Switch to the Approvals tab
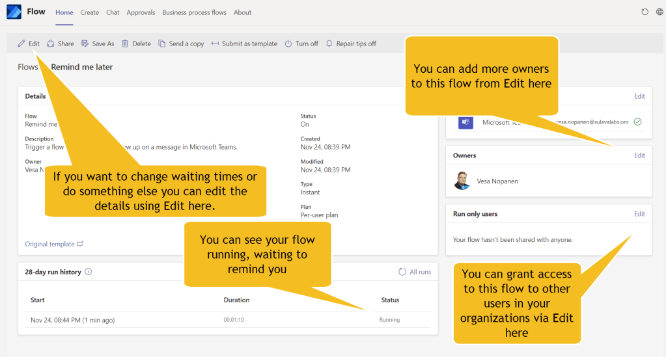The image size is (666, 357). pyautogui.click(x=141, y=12)
